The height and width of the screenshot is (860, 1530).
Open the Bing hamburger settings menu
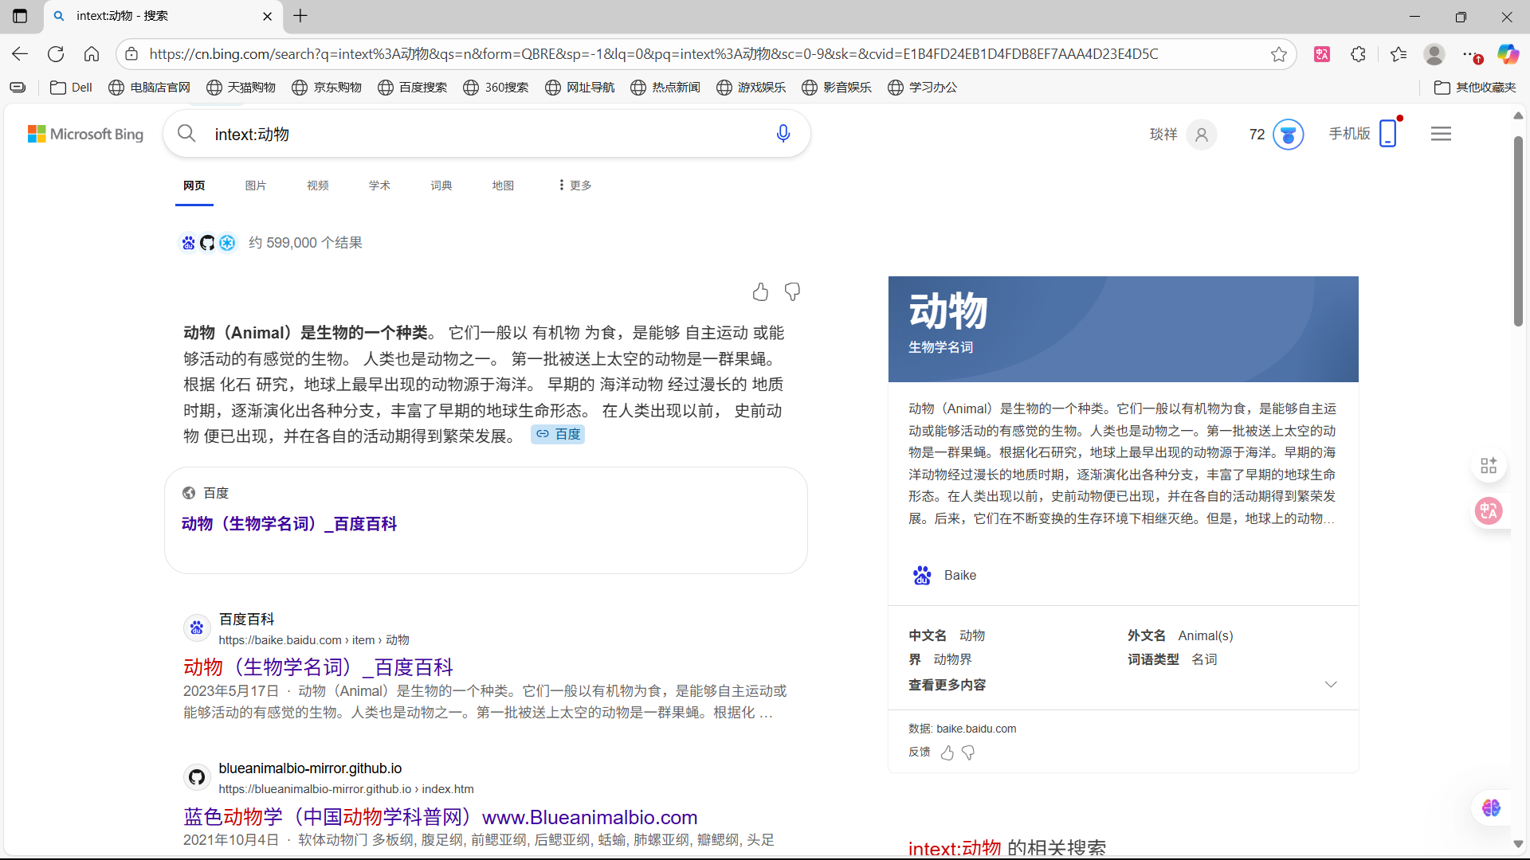[x=1440, y=133]
